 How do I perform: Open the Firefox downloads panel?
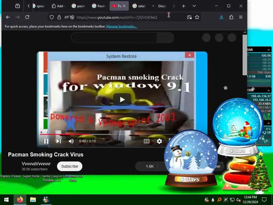[222, 17]
